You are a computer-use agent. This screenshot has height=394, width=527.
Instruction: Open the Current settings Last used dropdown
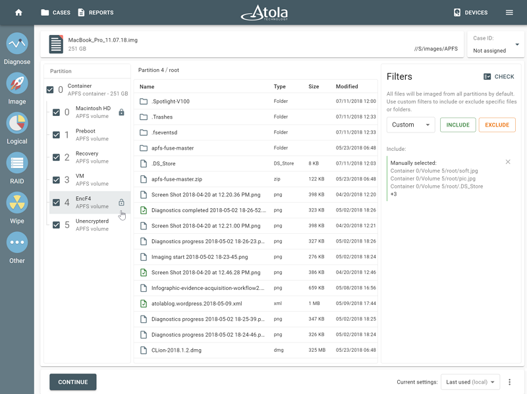click(470, 382)
